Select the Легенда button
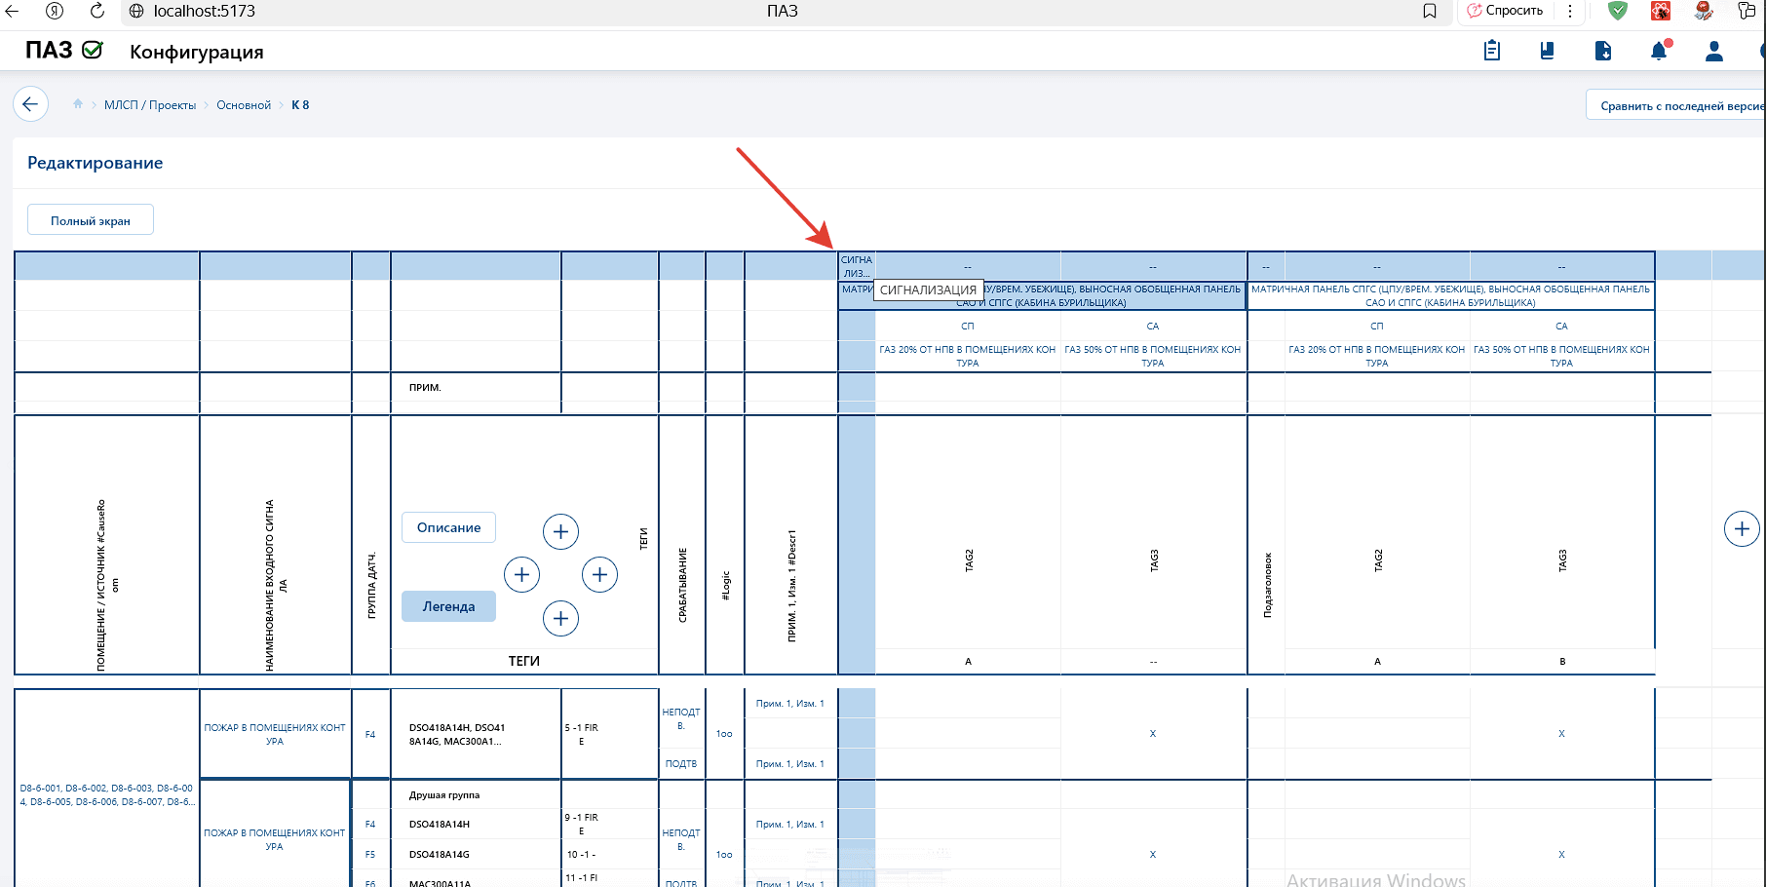 448,606
